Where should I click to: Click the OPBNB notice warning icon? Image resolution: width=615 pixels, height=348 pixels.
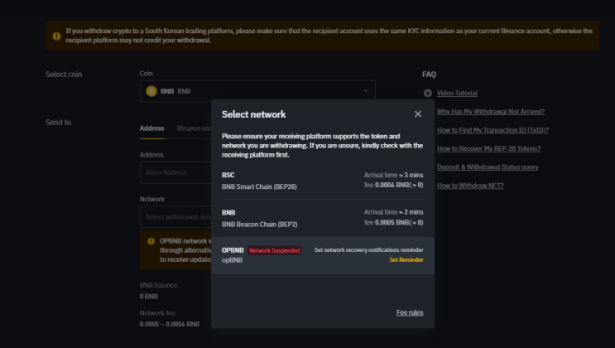point(151,241)
